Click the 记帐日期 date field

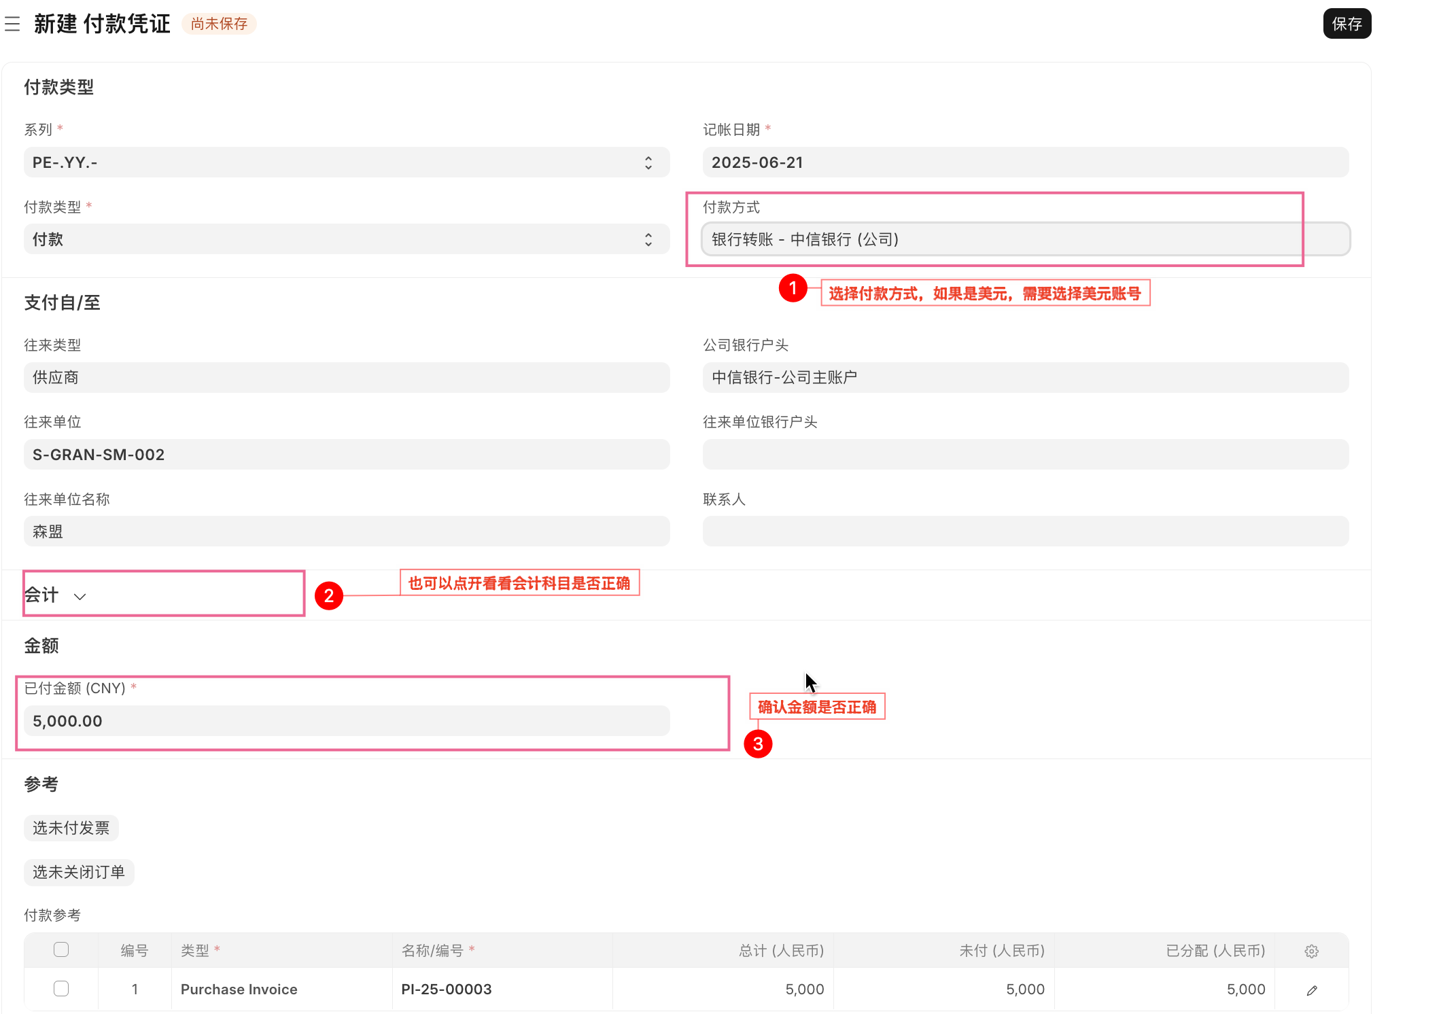point(1025,162)
